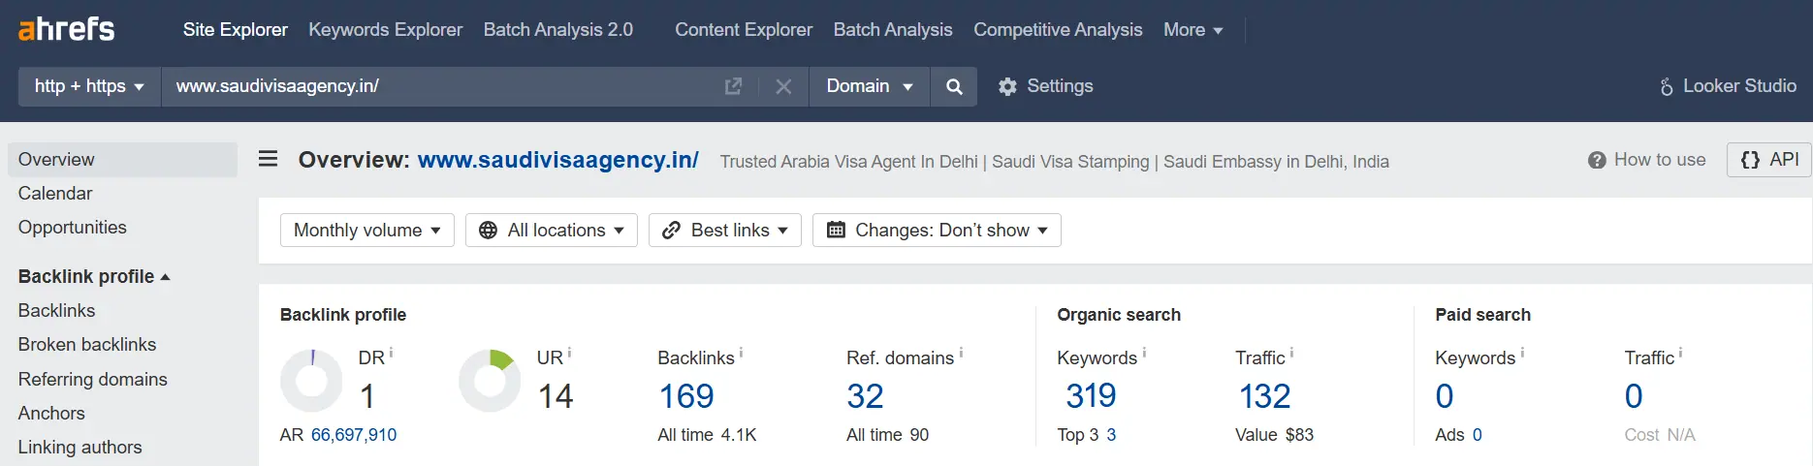The height and width of the screenshot is (466, 1813).
Task: Clear the URL with the X icon
Action: coord(783,86)
